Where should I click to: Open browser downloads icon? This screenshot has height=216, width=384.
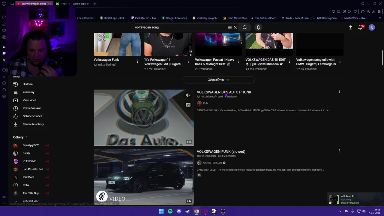click(x=373, y=12)
